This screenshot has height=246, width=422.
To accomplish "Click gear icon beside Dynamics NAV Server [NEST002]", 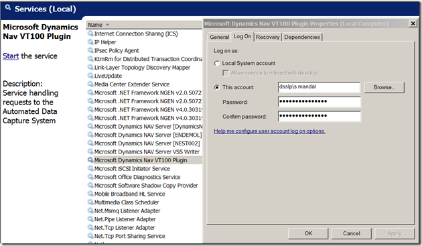I will pos(90,143).
